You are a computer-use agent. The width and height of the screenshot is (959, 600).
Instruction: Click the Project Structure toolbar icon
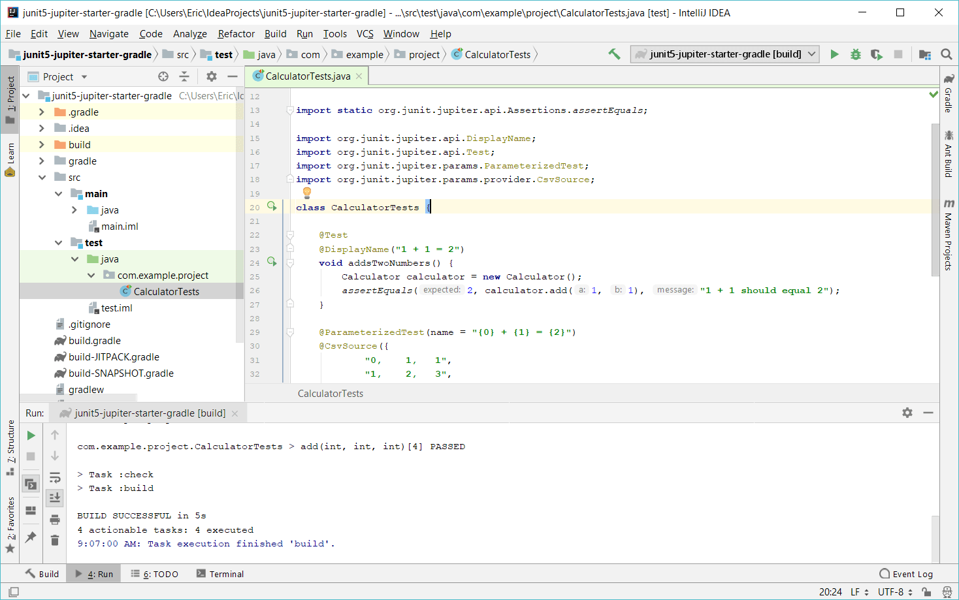coord(924,54)
